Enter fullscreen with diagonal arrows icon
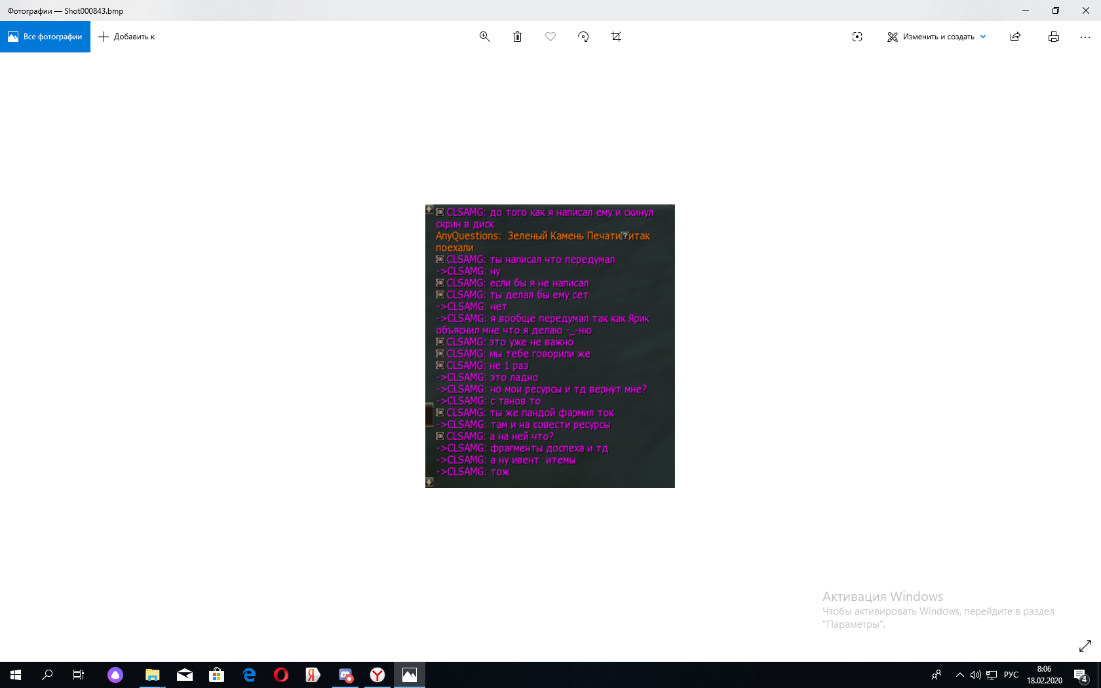The height and width of the screenshot is (688, 1101). point(1085,646)
